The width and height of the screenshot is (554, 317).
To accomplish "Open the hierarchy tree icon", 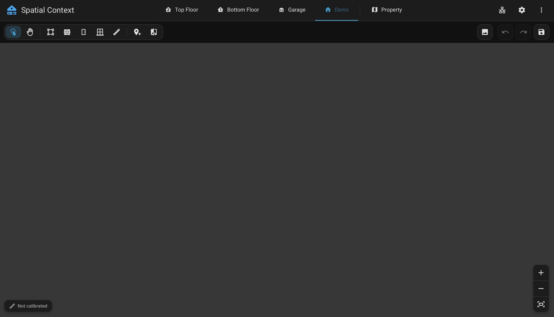I will (x=502, y=10).
